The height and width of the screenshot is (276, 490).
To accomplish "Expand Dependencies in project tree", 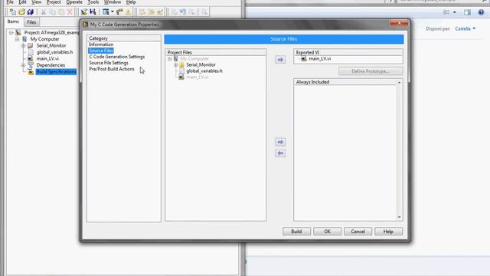I will 23,65.
